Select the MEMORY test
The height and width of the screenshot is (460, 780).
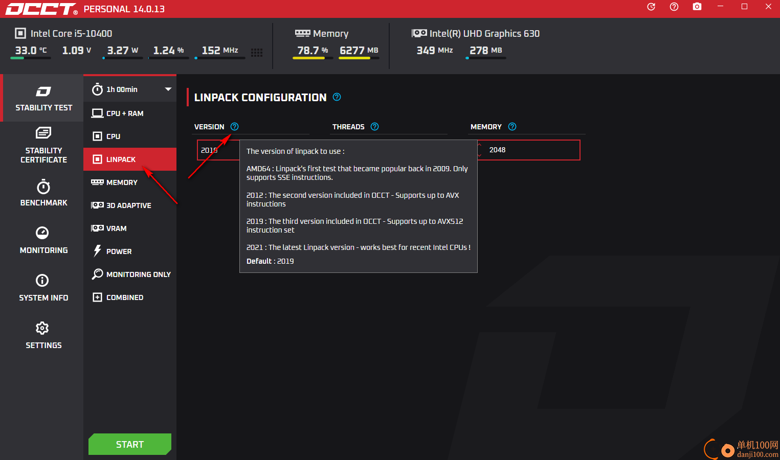click(x=130, y=182)
